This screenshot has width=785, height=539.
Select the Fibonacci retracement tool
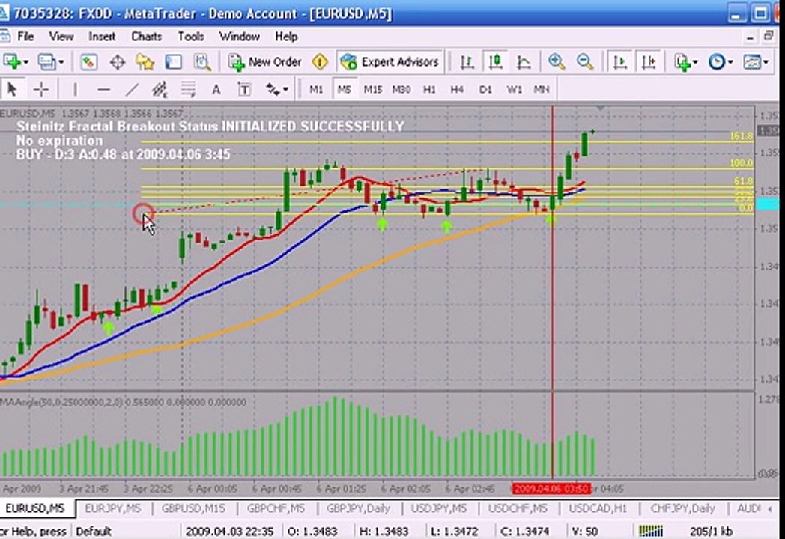[x=188, y=90]
